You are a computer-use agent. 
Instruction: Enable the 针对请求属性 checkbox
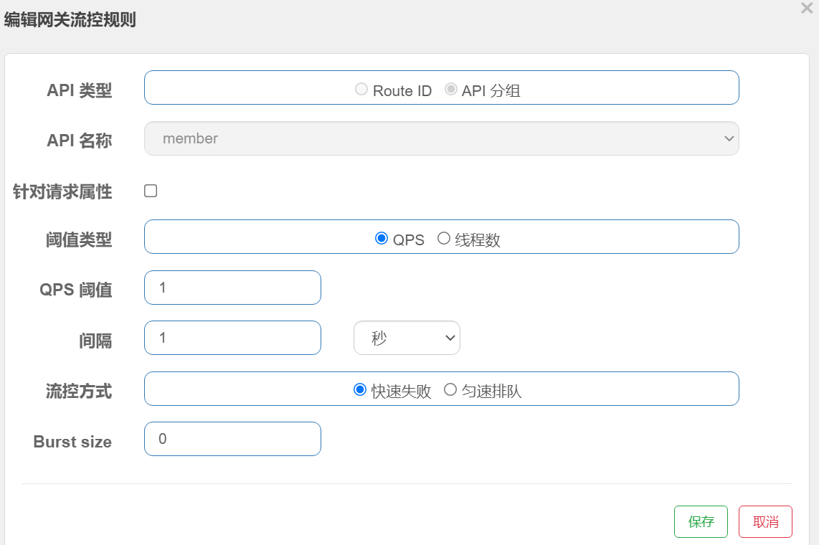(151, 191)
